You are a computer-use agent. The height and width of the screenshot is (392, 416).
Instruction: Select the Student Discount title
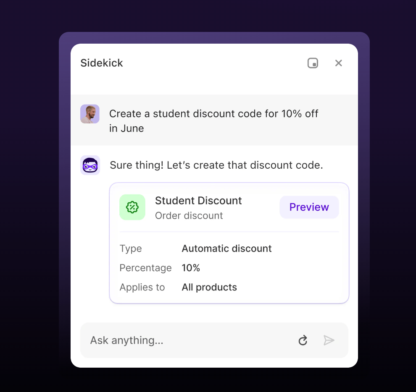[198, 201]
